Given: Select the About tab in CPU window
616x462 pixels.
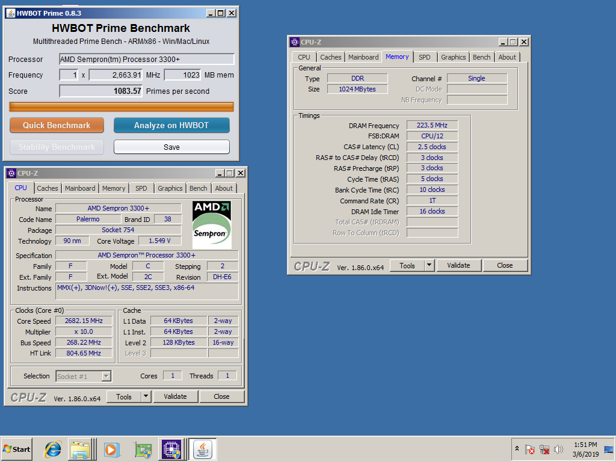Looking at the screenshot, I should (224, 188).
